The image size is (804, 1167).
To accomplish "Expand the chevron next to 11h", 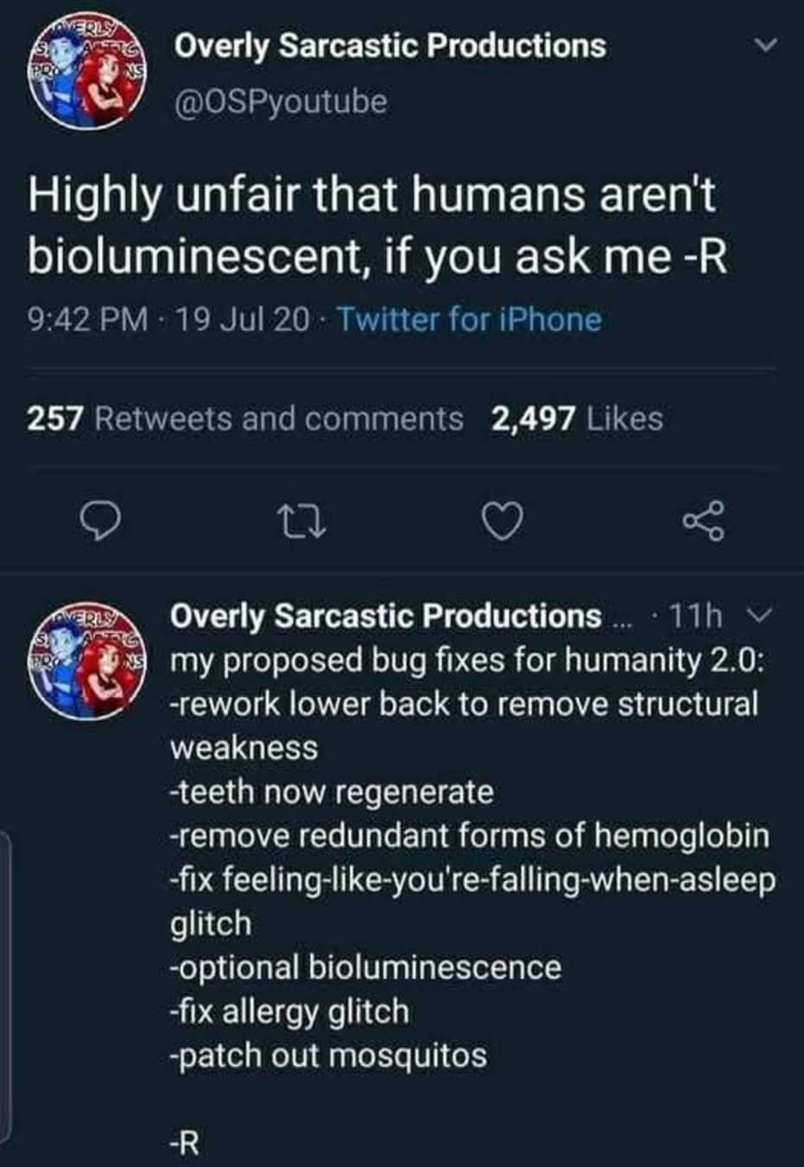I will (754, 615).
